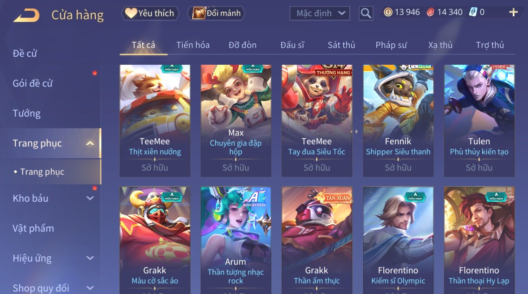Open the search magnifier icon

click(366, 13)
